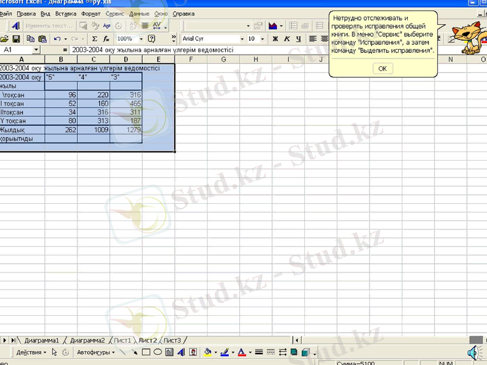Click the WordArt letter A icon
The width and height of the screenshot is (487, 365).
[181, 352]
